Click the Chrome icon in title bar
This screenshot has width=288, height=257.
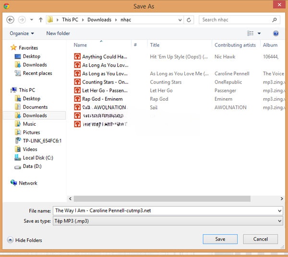coord(6,6)
